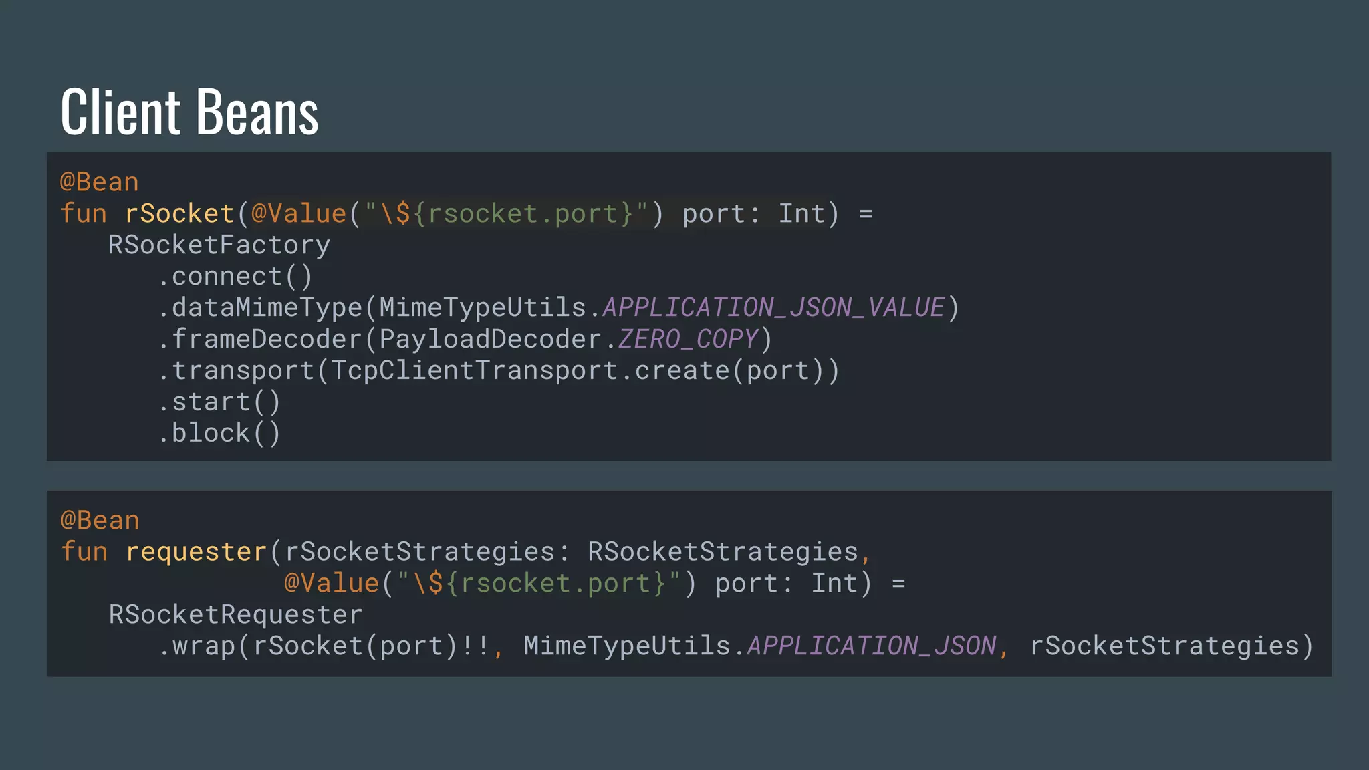The width and height of the screenshot is (1369, 770).
Task: Click '.wrap(rSocket(port)!!,' text
Action: click(331, 646)
